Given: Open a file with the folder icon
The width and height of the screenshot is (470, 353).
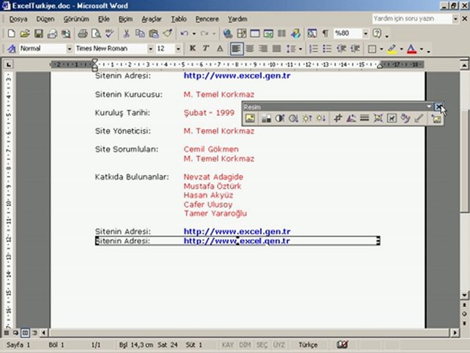Looking at the screenshot, I should click(24, 33).
